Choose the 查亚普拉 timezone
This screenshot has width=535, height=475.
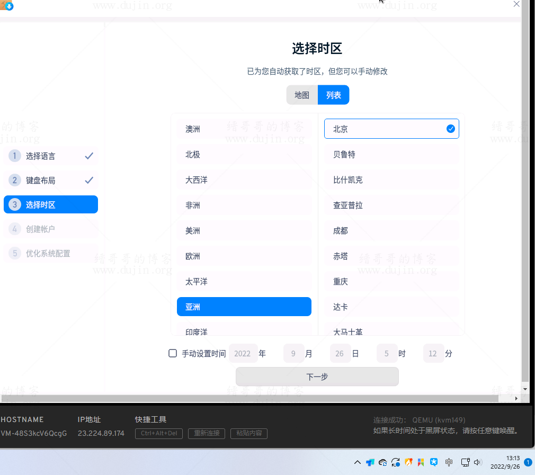point(391,205)
